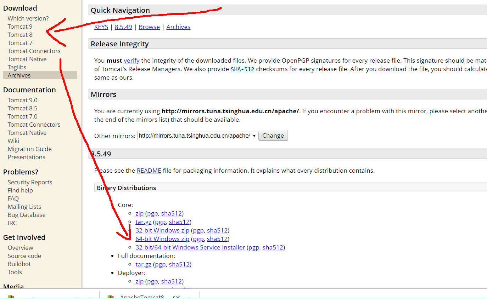Image resolution: width=487 pixels, height=299 pixels.
Task: Open the sha512 checksum for Core tar.gz
Action: (179, 222)
